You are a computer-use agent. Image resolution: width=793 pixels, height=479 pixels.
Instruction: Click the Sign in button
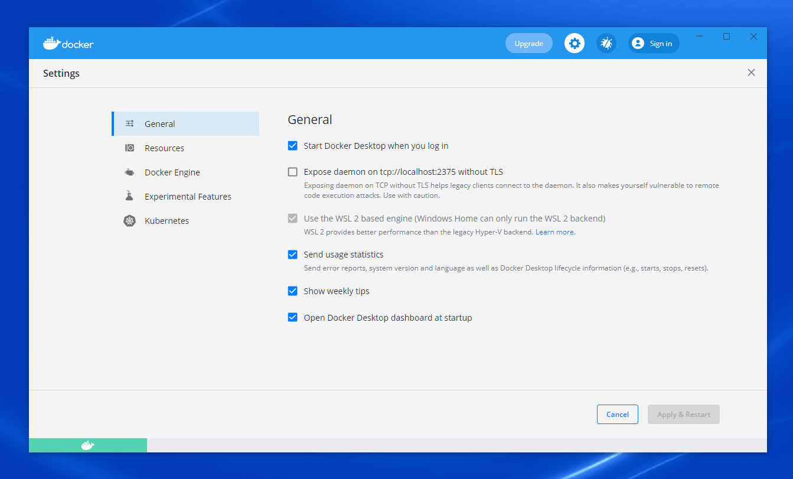654,43
